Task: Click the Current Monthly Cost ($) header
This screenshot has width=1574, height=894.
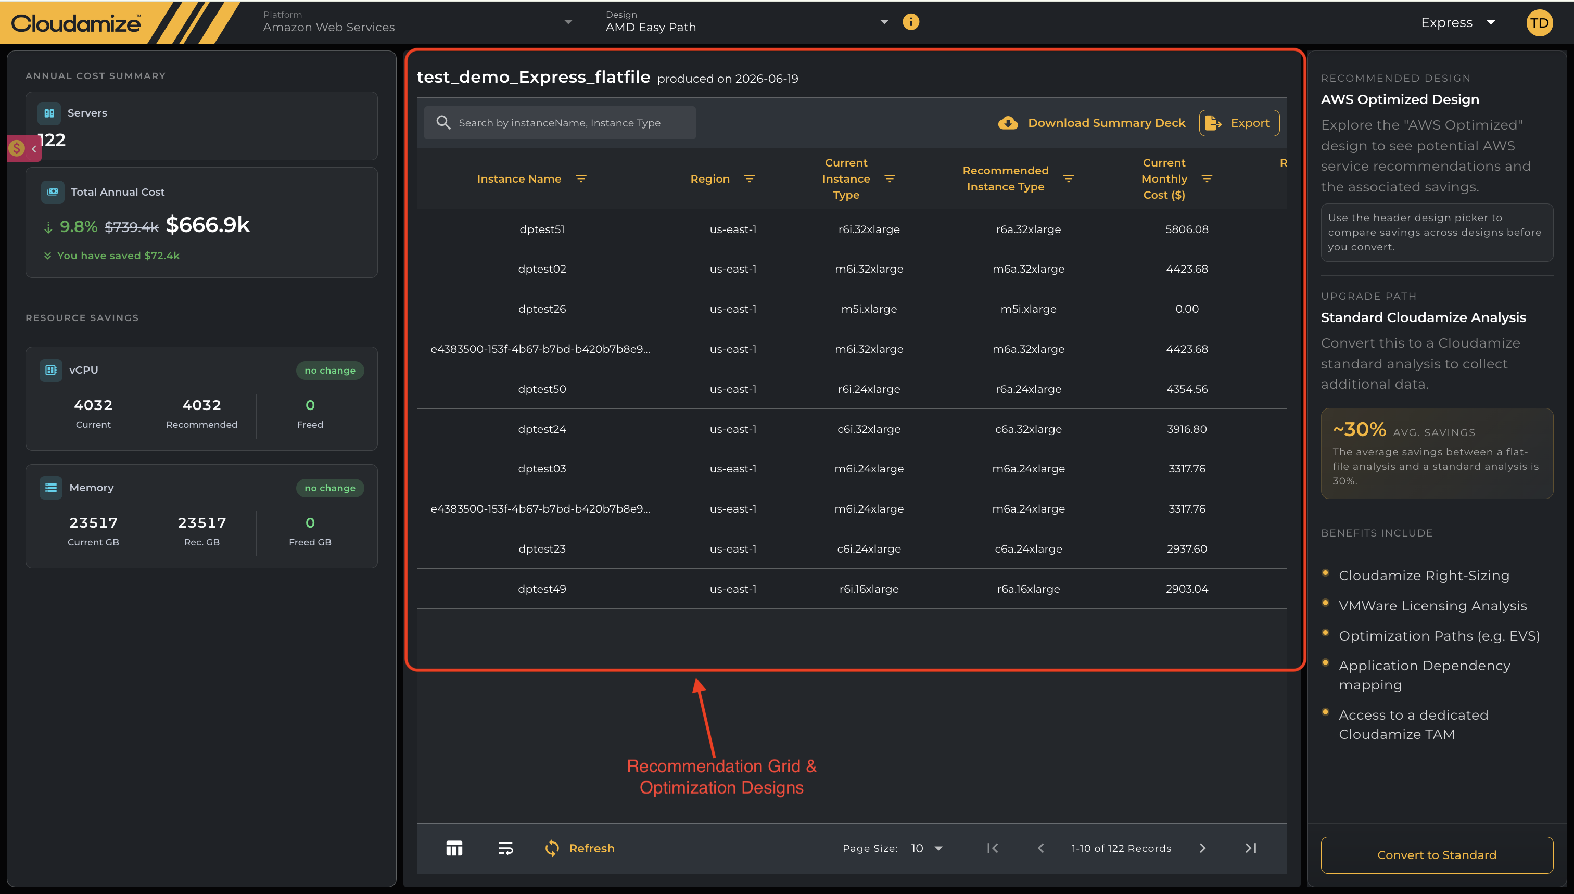Action: (x=1164, y=178)
